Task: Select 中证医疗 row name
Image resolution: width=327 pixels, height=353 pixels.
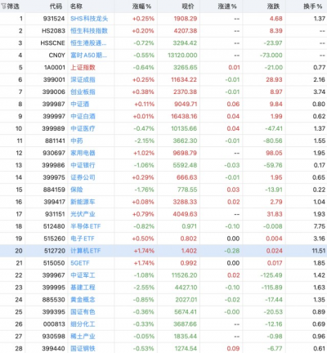Action: [83, 128]
